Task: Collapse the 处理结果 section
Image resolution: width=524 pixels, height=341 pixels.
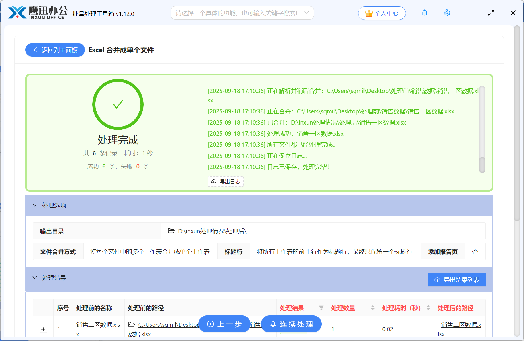Action: pyautogui.click(x=35, y=278)
